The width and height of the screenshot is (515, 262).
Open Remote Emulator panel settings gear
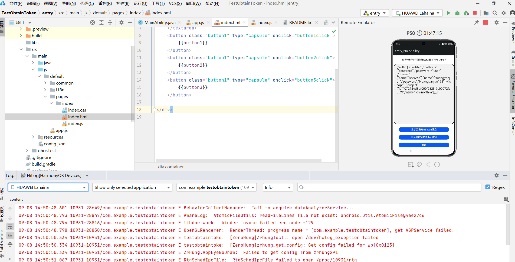[497, 22]
